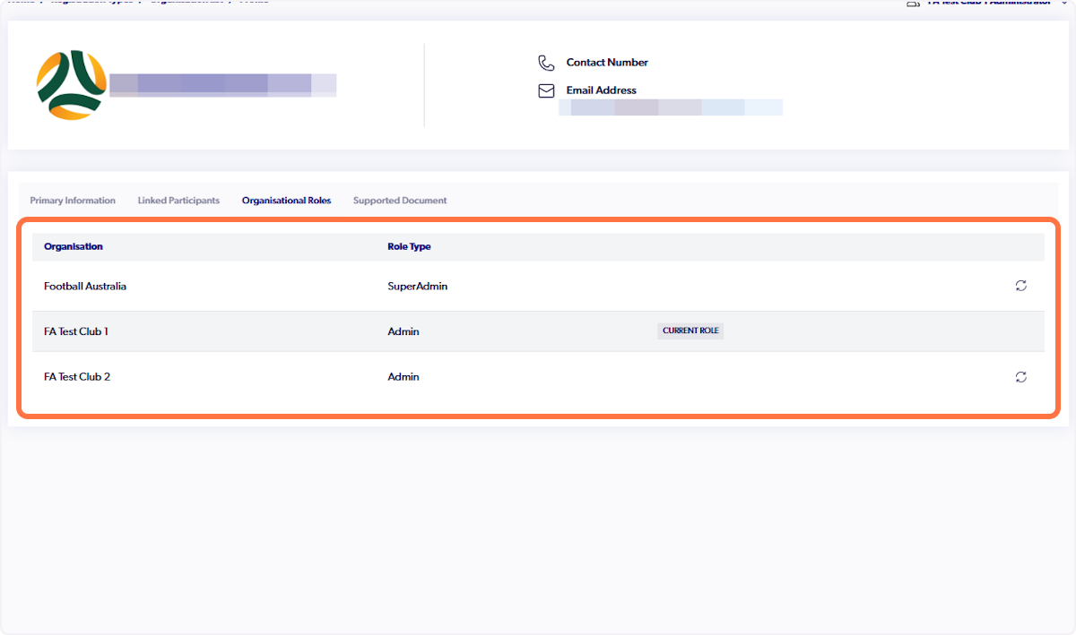Image resolution: width=1076 pixels, height=635 pixels.
Task: Click the Role Type column header
Action: point(409,246)
